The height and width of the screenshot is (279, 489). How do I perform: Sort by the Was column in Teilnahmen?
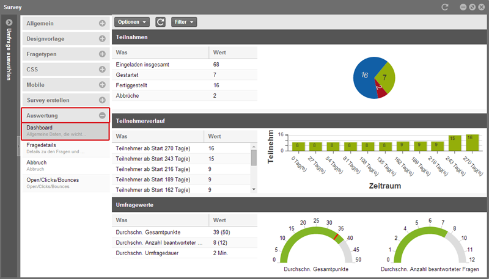pos(161,53)
